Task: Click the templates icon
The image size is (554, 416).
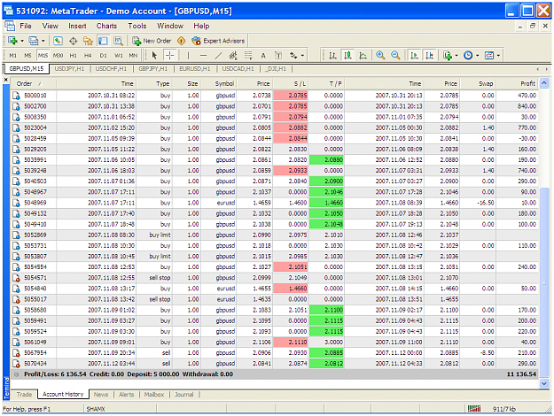Action: tap(489, 56)
